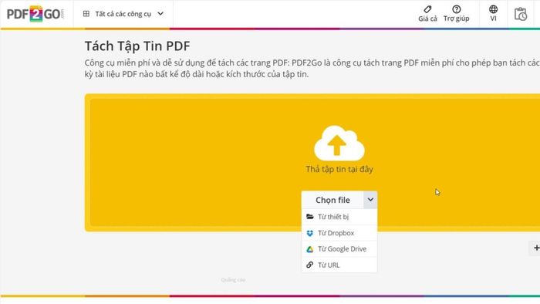Expand the Tất cả các công cụ menu

(x=123, y=14)
